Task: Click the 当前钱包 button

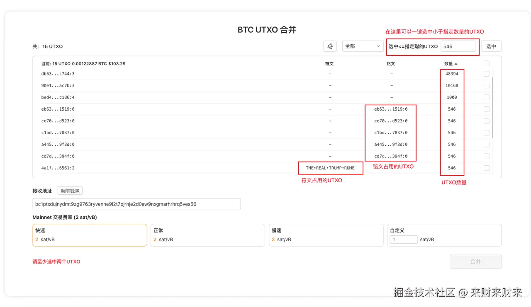Action: 69,191
